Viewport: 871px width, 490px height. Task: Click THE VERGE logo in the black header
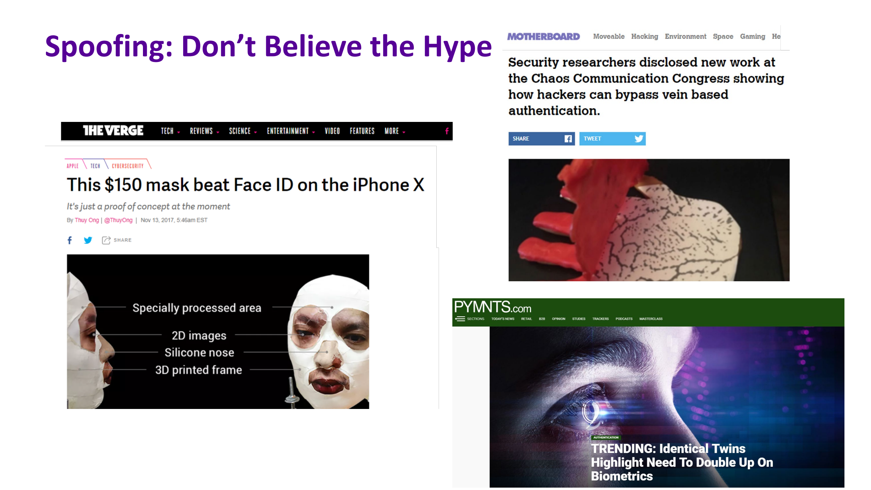point(112,131)
